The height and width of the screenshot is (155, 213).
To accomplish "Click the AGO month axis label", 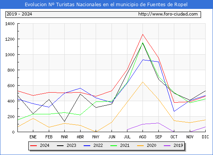I will [x=143, y=137].
